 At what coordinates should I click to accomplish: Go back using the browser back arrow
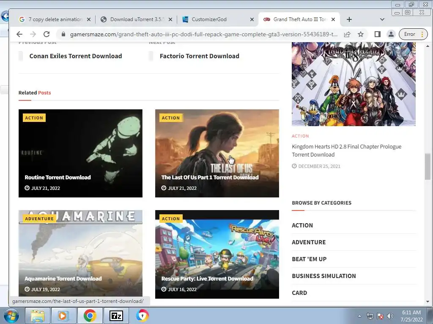pyautogui.click(x=19, y=34)
